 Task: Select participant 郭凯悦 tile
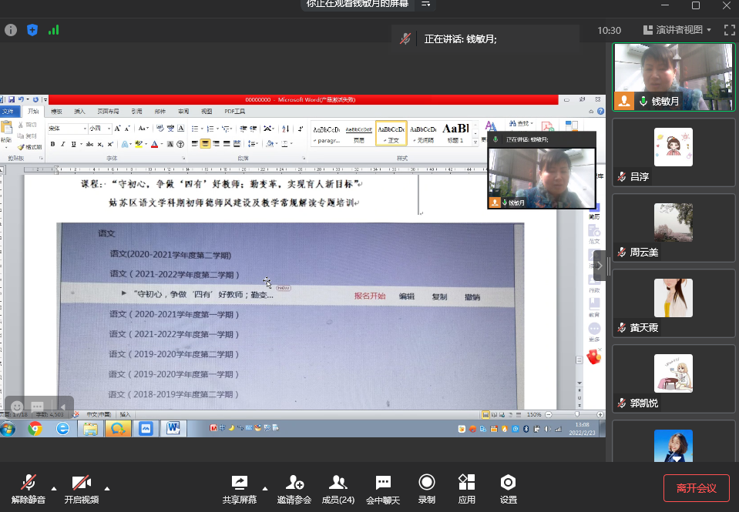click(x=673, y=378)
